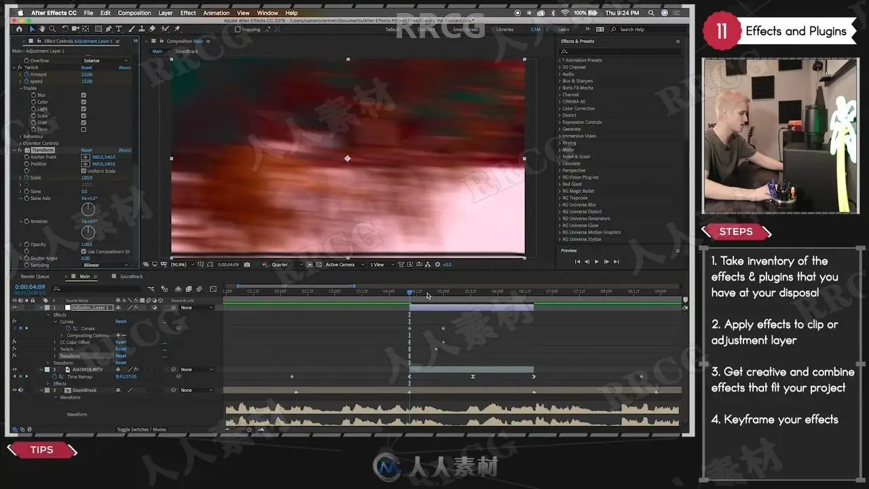This screenshot has height=489, width=869.
Task: Open the Composition menu
Action: [134, 13]
